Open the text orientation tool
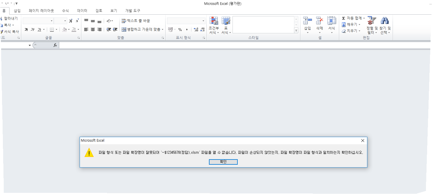The image size is (432, 194). (x=110, y=21)
